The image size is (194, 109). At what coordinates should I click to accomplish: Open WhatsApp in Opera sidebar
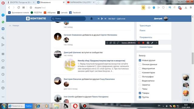point(3,22)
